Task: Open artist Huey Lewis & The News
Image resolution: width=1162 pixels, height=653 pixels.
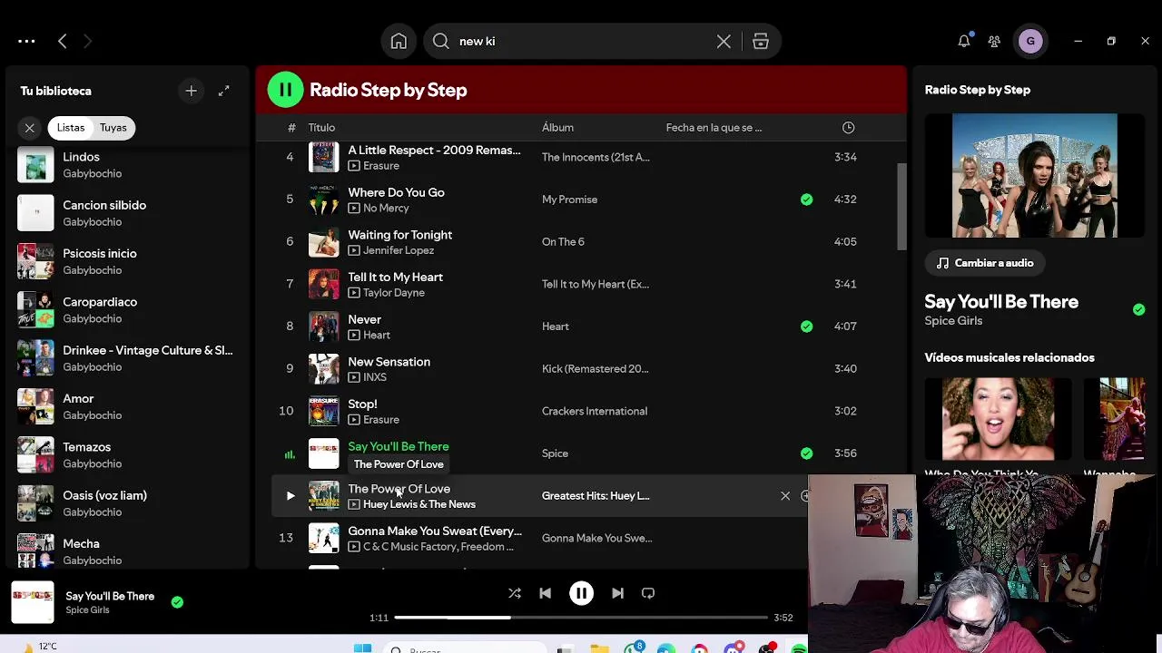Action: (x=419, y=504)
